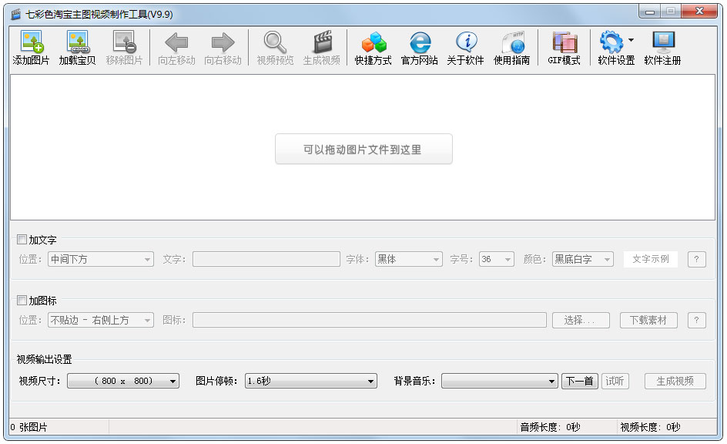
Task: Click the app icon in the title bar
Action: [x=15, y=14]
